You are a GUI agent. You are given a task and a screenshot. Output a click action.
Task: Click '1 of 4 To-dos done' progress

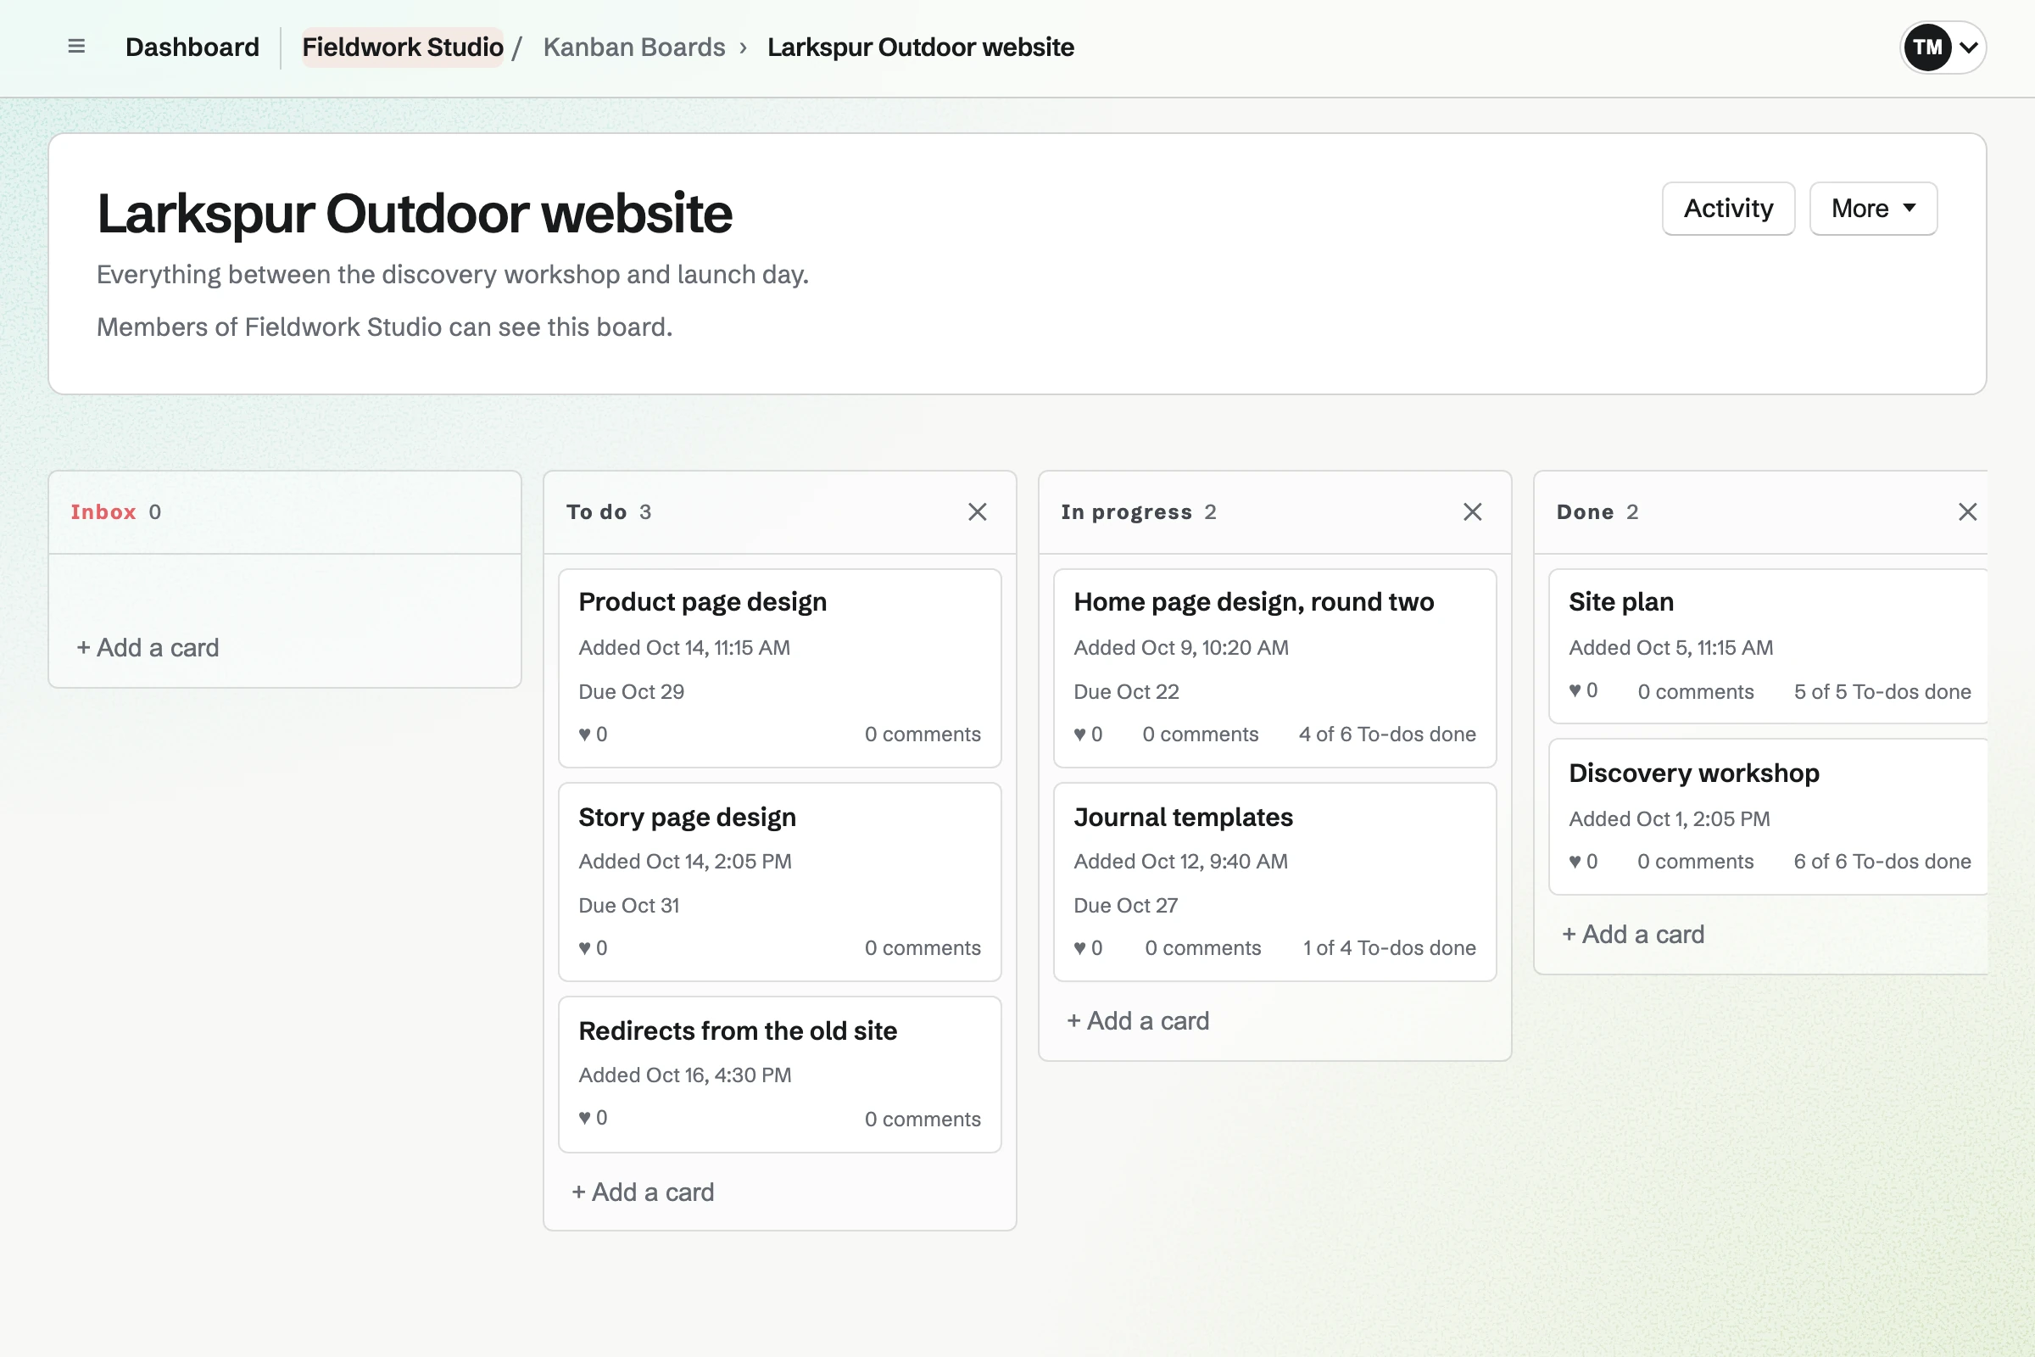pyautogui.click(x=1389, y=947)
